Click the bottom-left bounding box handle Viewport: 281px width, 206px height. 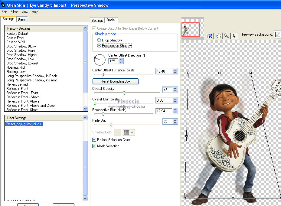tap(185, 198)
